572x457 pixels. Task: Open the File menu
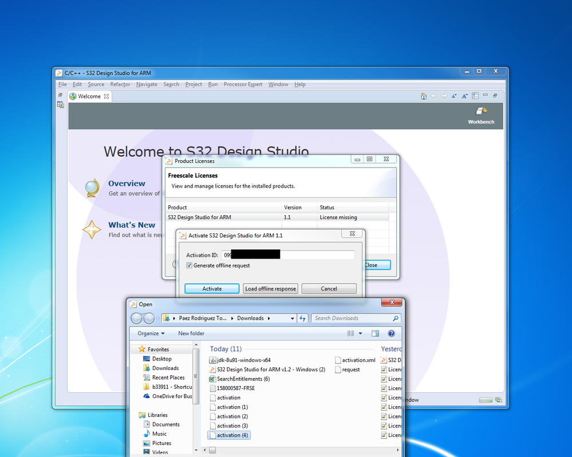[62, 85]
